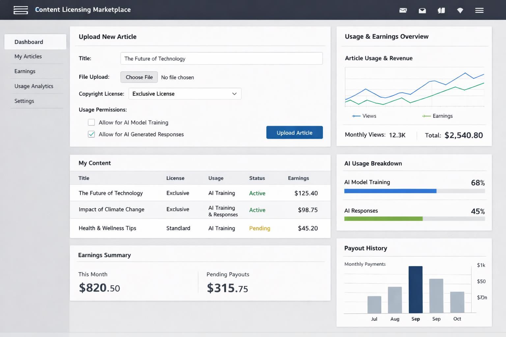Open the Copyright License dropdown
The width and height of the screenshot is (506, 337).
click(184, 94)
